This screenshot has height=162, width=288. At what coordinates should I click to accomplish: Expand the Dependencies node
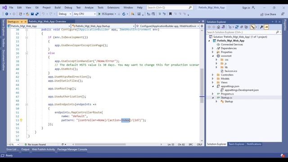tap(213, 48)
